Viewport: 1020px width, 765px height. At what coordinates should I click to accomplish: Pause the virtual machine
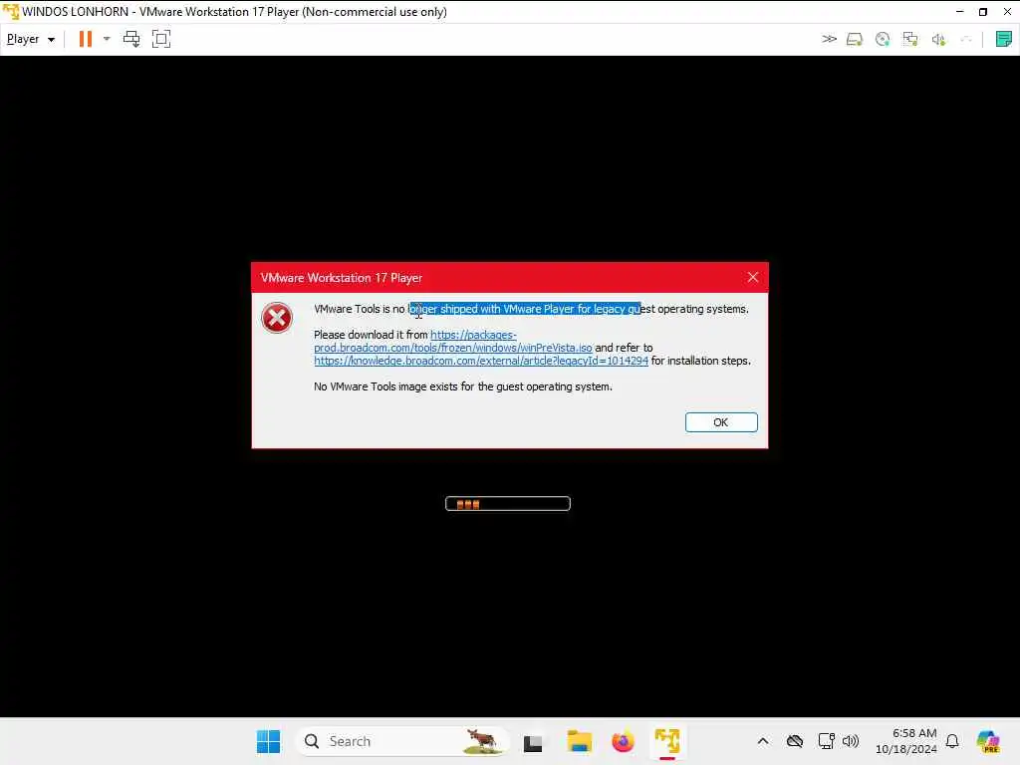coord(86,39)
